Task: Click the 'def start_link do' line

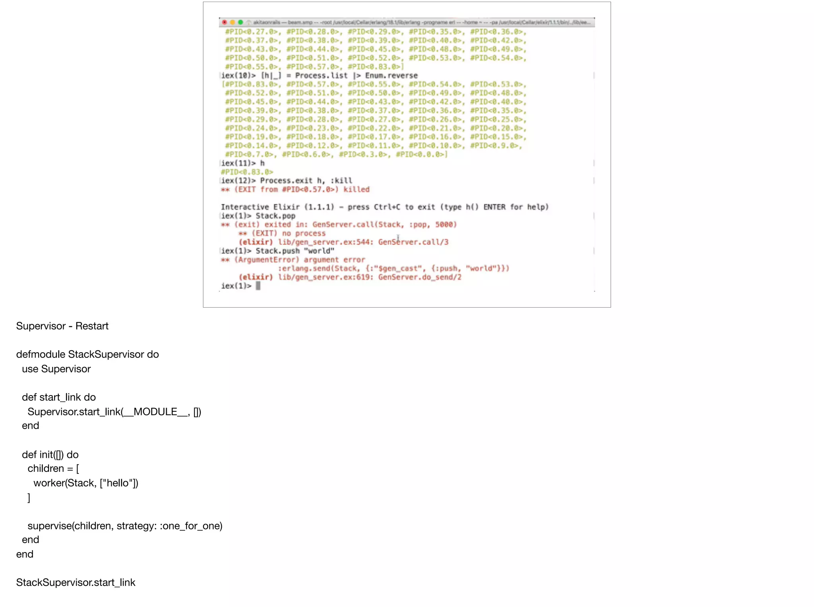Action: click(x=59, y=397)
